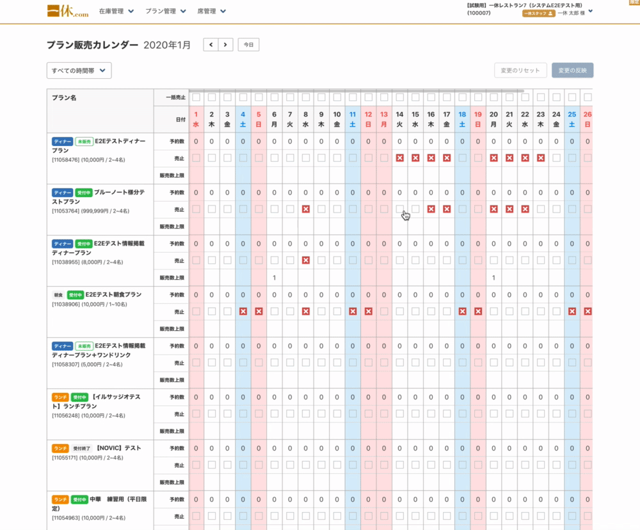Click the 今日 button
640x530 pixels.
point(248,45)
